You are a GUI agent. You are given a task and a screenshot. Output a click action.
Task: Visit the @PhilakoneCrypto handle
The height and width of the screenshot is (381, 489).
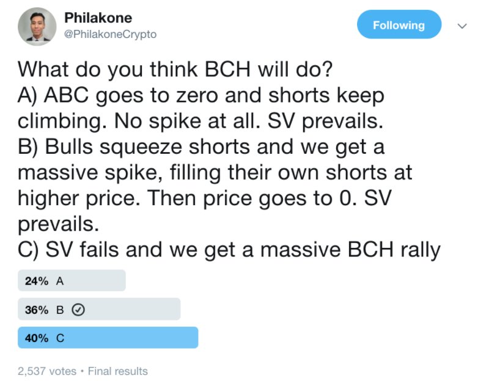(110, 34)
